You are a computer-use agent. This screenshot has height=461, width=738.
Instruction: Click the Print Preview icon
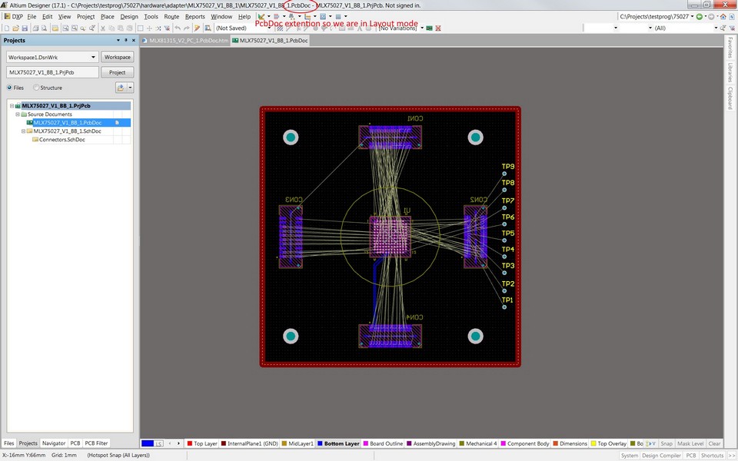pos(45,28)
